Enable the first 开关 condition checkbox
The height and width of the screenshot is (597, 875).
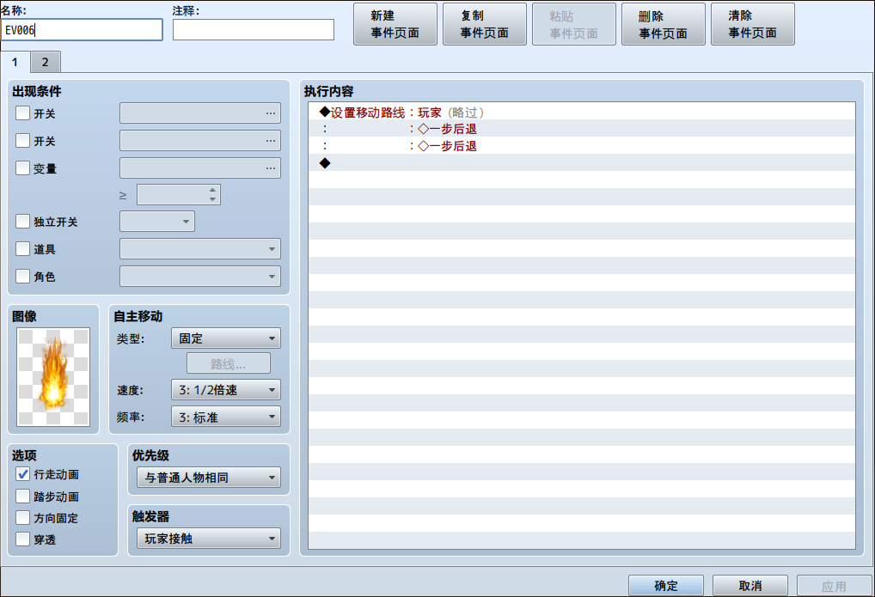tap(23, 113)
